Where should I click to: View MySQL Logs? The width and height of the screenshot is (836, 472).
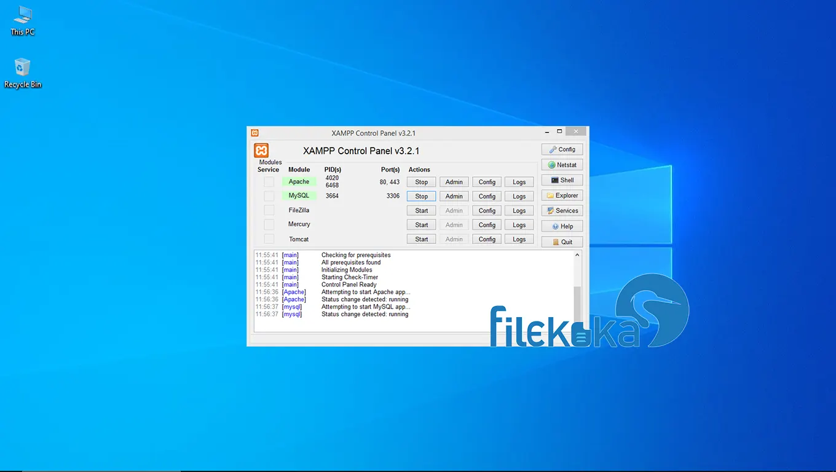pyautogui.click(x=519, y=196)
